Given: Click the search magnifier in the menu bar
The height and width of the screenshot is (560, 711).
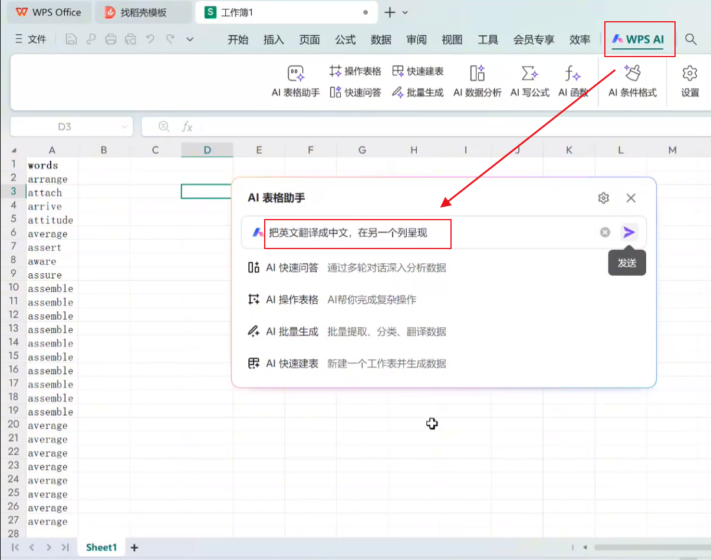Looking at the screenshot, I should [691, 39].
